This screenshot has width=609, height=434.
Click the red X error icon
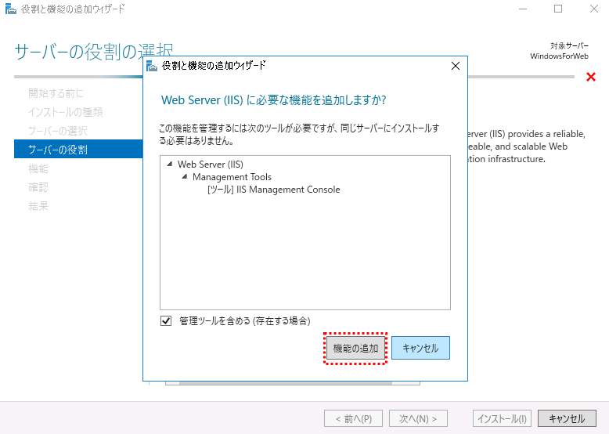(591, 77)
